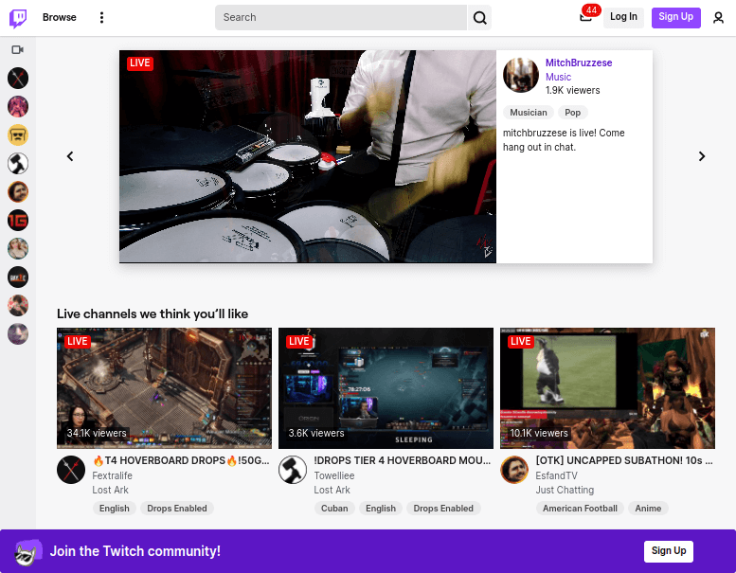This screenshot has width=736, height=573.
Task: Open the Browse menu item
Action: coord(59,17)
